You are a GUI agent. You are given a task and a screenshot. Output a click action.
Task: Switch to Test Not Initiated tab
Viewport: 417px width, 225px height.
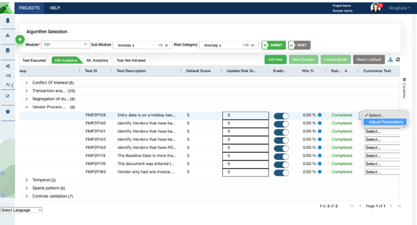pos(131,61)
